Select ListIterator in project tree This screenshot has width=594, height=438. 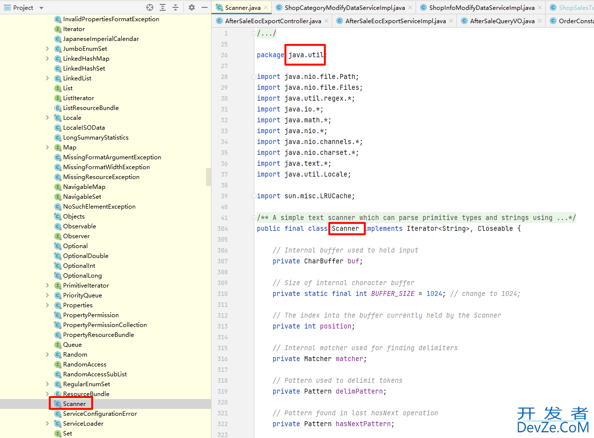[78, 98]
